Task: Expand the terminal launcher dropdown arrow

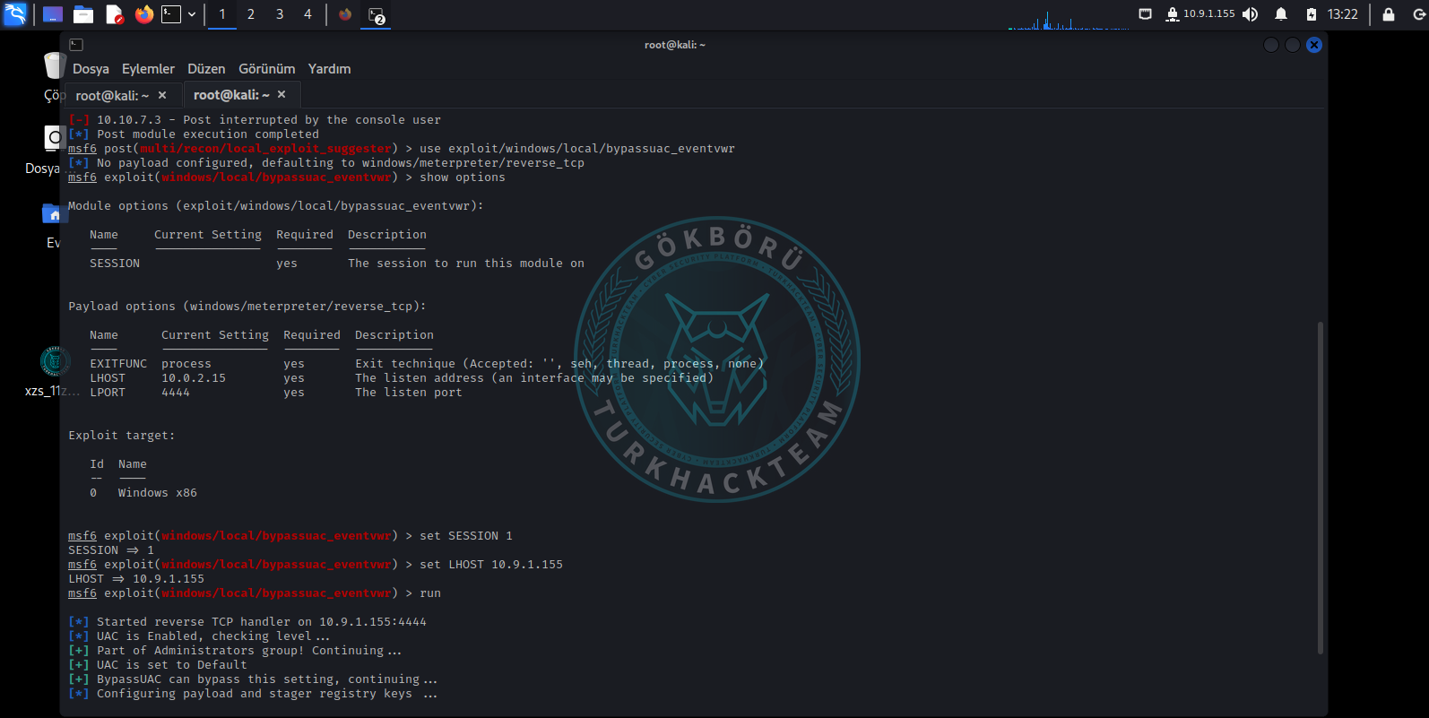Action: pyautogui.click(x=192, y=14)
